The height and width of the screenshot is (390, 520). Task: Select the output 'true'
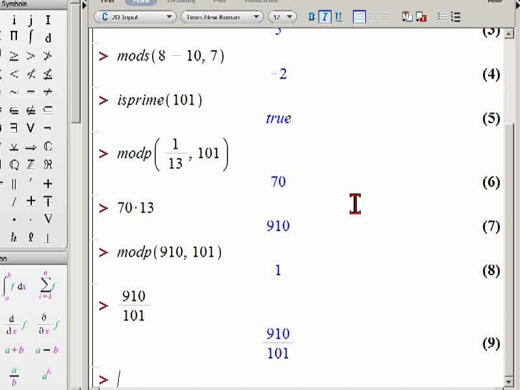pyautogui.click(x=279, y=118)
